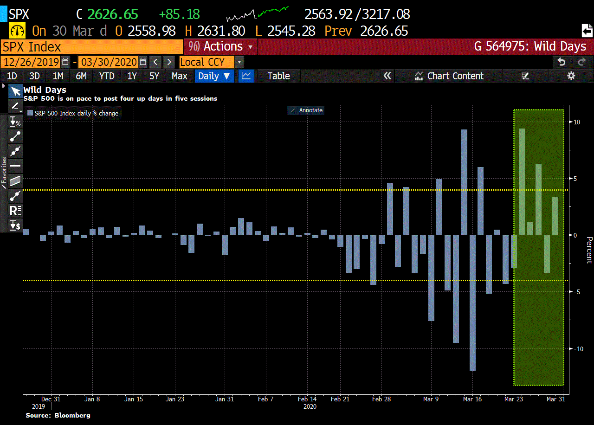Open chart settings gear icon
The image size is (594, 425).
pos(571,76)
